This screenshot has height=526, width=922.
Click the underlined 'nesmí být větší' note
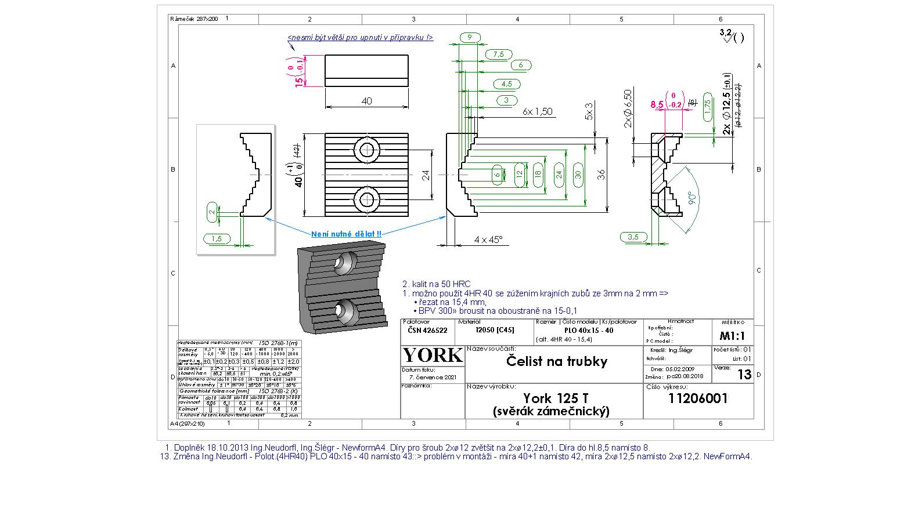360,38
